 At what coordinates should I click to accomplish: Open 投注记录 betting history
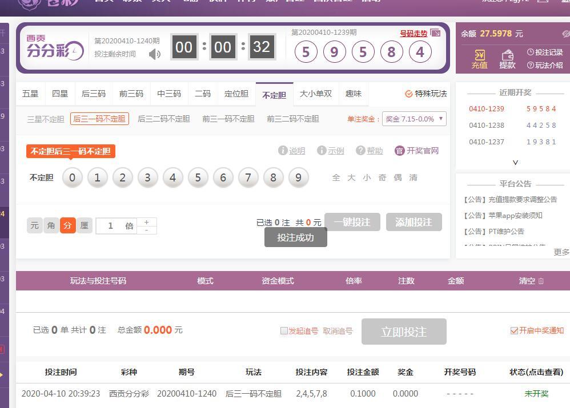coord(545,52)
